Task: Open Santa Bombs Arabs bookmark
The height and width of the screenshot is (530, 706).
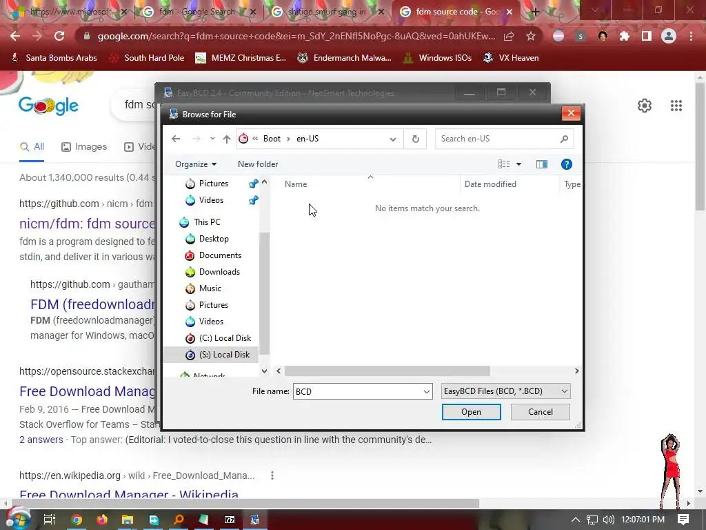Action: tap(54, 58)
